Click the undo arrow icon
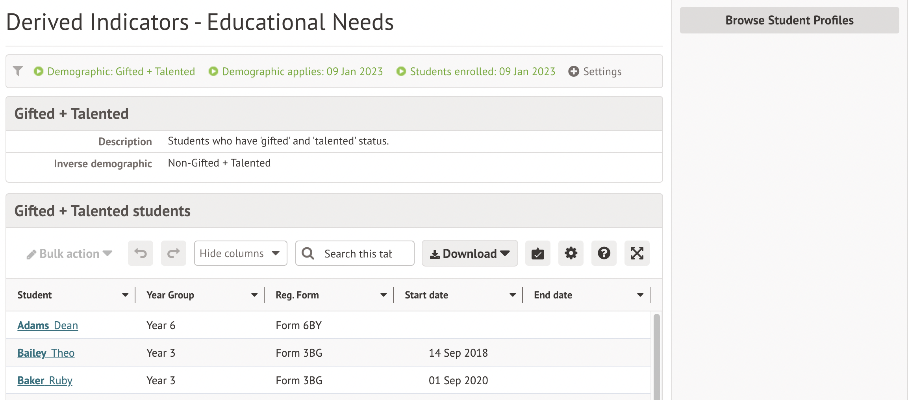The width and height of the screenshot is (908, 400). [x=140, y=253]
